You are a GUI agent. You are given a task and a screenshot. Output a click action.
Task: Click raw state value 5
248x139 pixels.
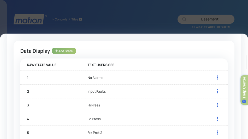tap(28, 133)
